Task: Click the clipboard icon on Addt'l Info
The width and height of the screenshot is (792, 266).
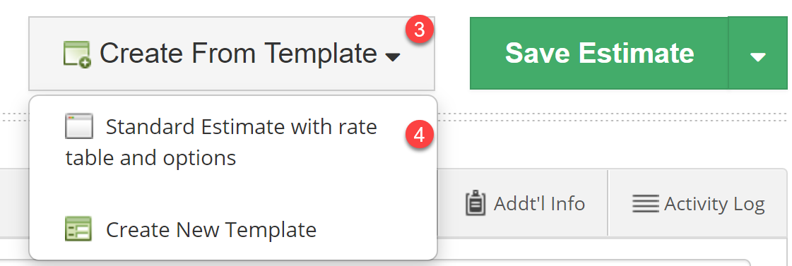Action: 475,203
